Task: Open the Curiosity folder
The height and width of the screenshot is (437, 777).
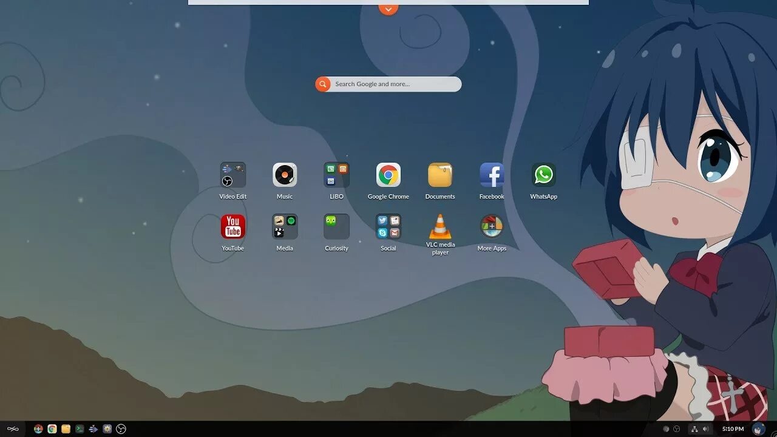Action: click(x=336, y=226)
